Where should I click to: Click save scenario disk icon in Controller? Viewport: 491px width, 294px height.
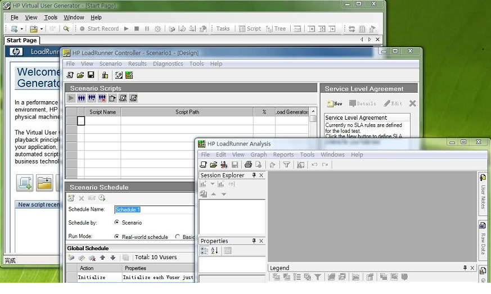(91, 75)
